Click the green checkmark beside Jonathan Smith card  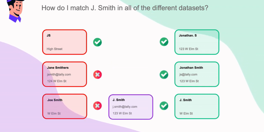pyautogui.click(x=164, y=75)
